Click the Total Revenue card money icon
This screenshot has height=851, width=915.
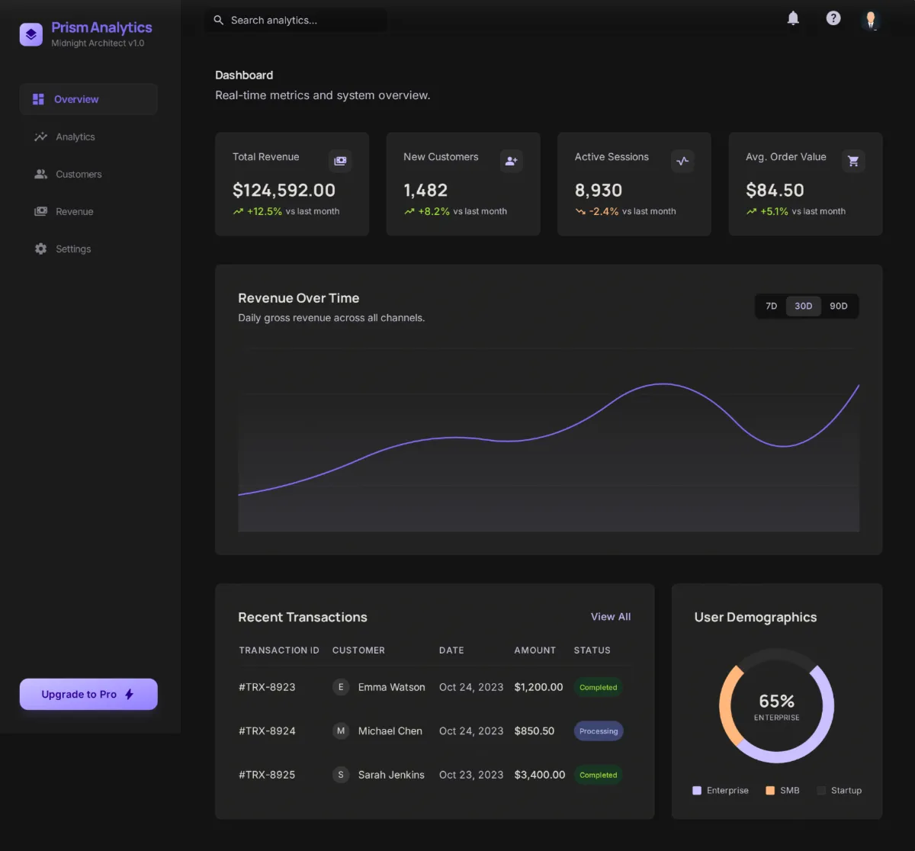[x=340, y=161]
